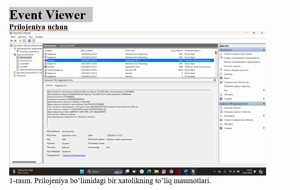Click the red error icon dated 21:52:19
Viewport: 300px width, 190px height.
[45, 67]
